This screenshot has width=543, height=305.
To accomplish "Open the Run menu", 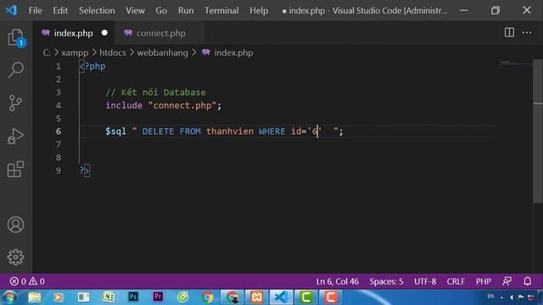I will 186,10.
